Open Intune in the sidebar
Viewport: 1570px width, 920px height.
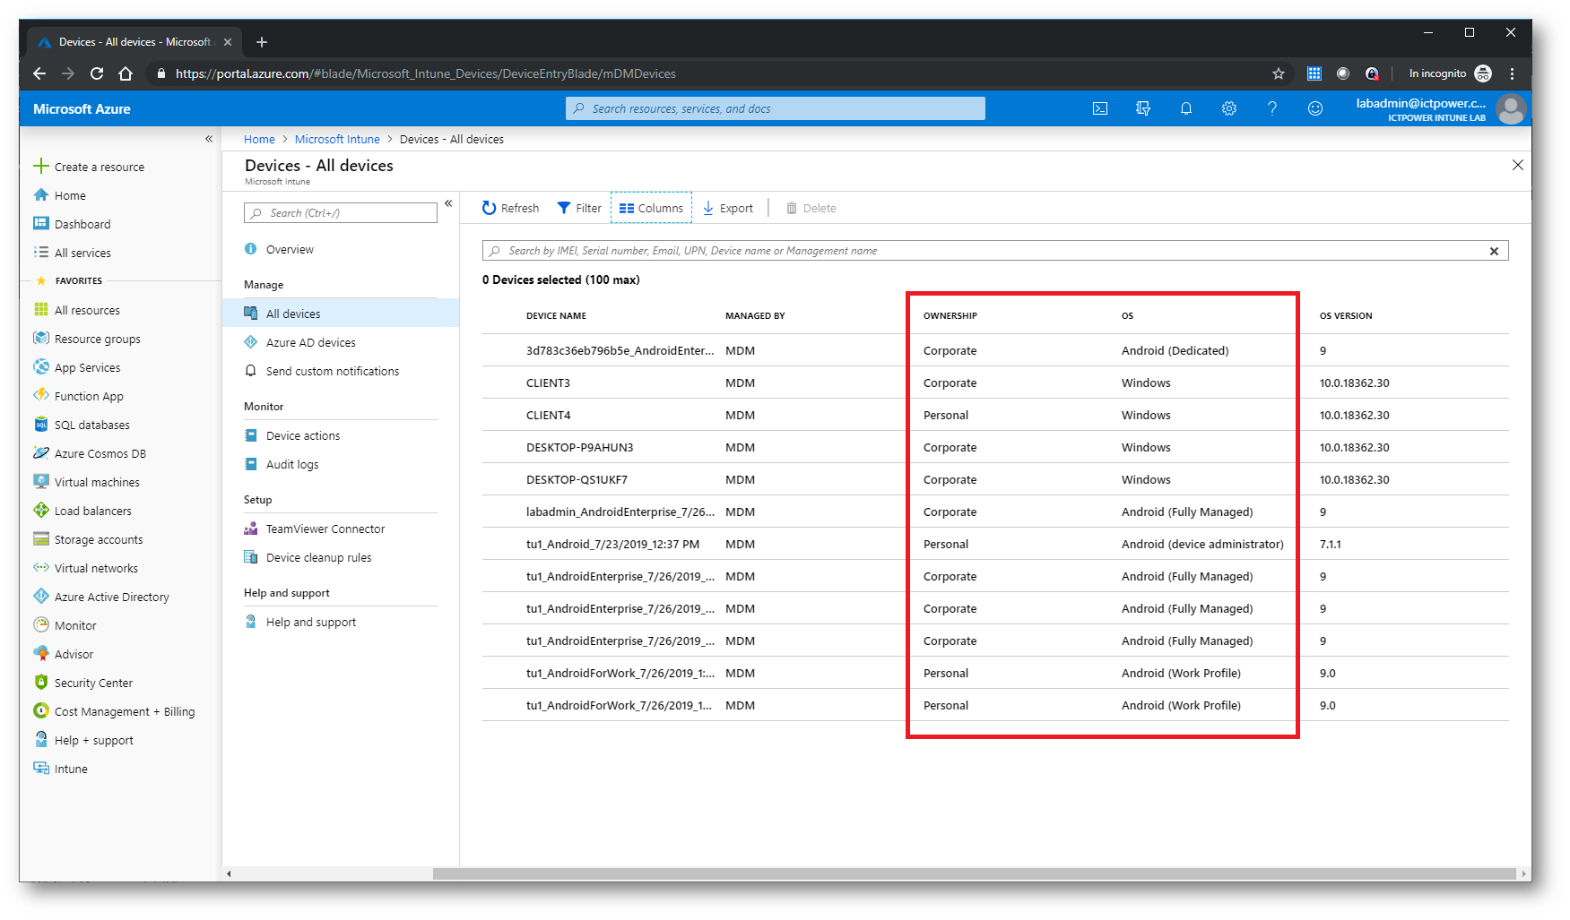coord(61,769)
